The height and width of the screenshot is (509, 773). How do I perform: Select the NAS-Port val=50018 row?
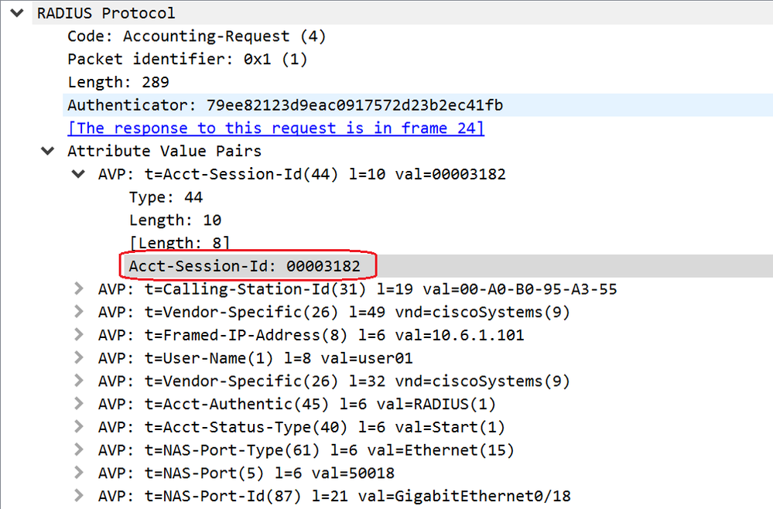pos(246,473)
